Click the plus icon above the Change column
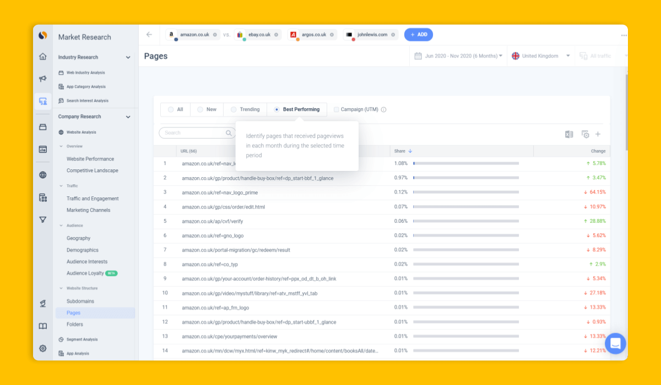 598,134
